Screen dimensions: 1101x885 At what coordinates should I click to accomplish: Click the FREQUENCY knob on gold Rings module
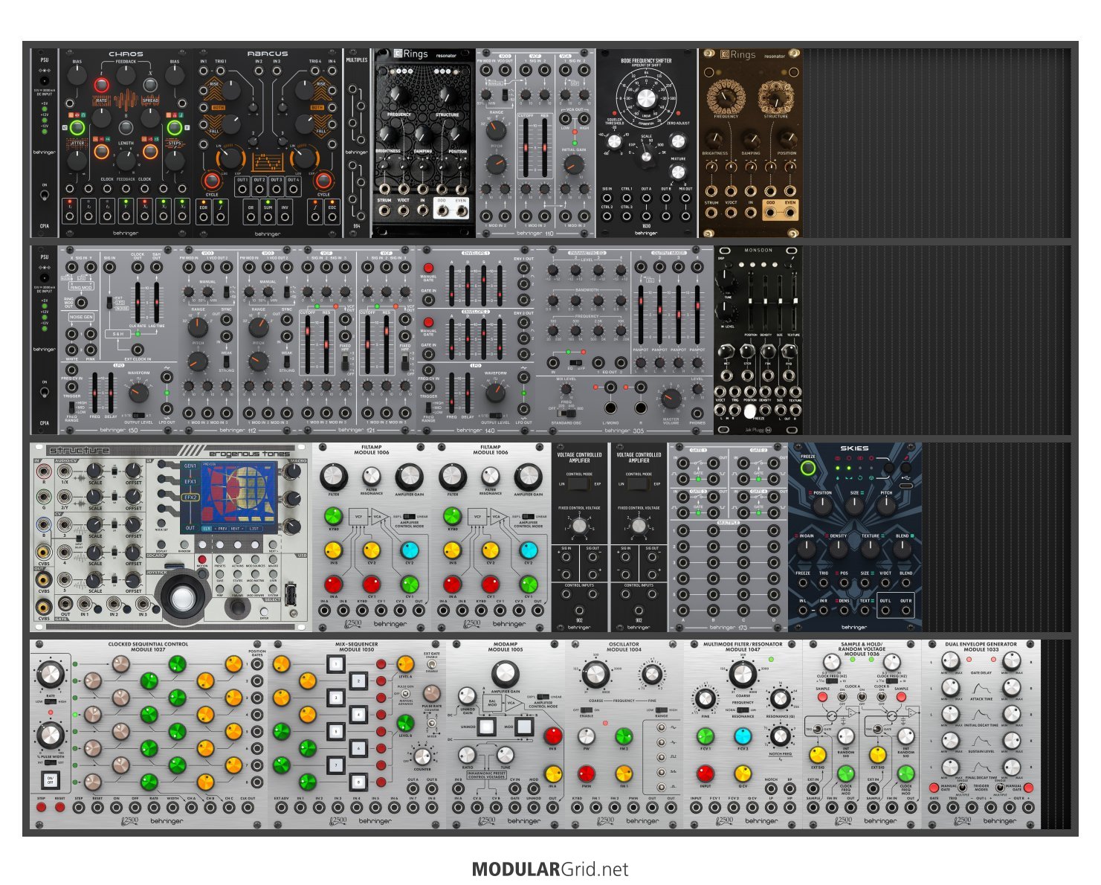coord(726,97)
